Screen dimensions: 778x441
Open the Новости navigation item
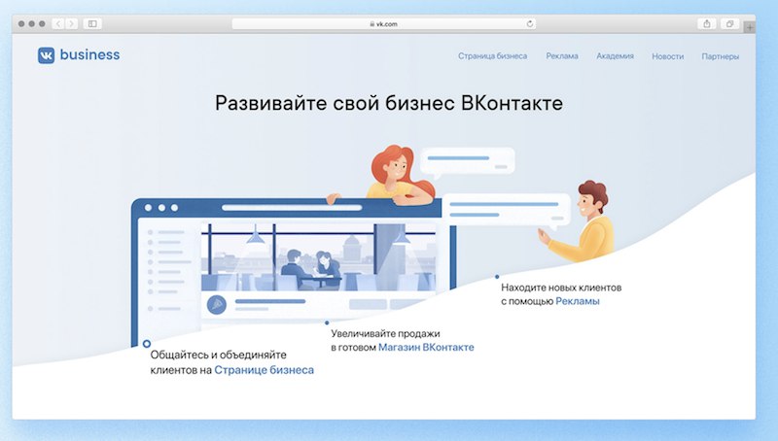(x=667, y=56)
